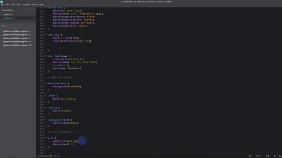Click the background url world.jpg line
Viewport: 282px width, 158px height.
pos(78,14)
